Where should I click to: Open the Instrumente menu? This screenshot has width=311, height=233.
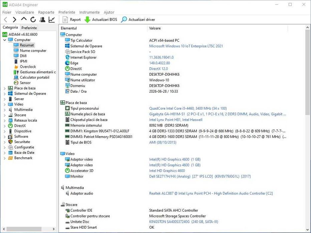[89, 12]
